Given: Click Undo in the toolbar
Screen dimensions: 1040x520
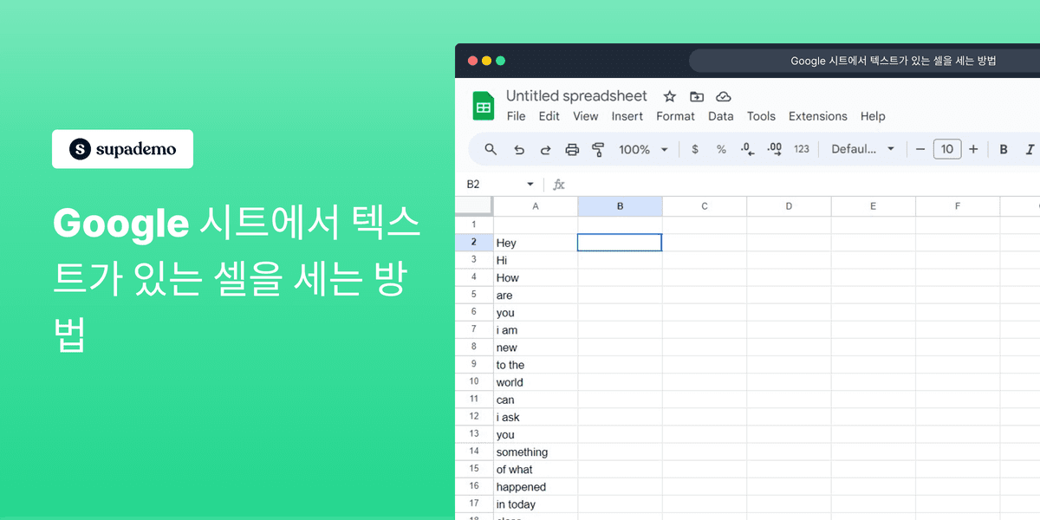Looking at the screenshot, I should [x=518, y=148].
